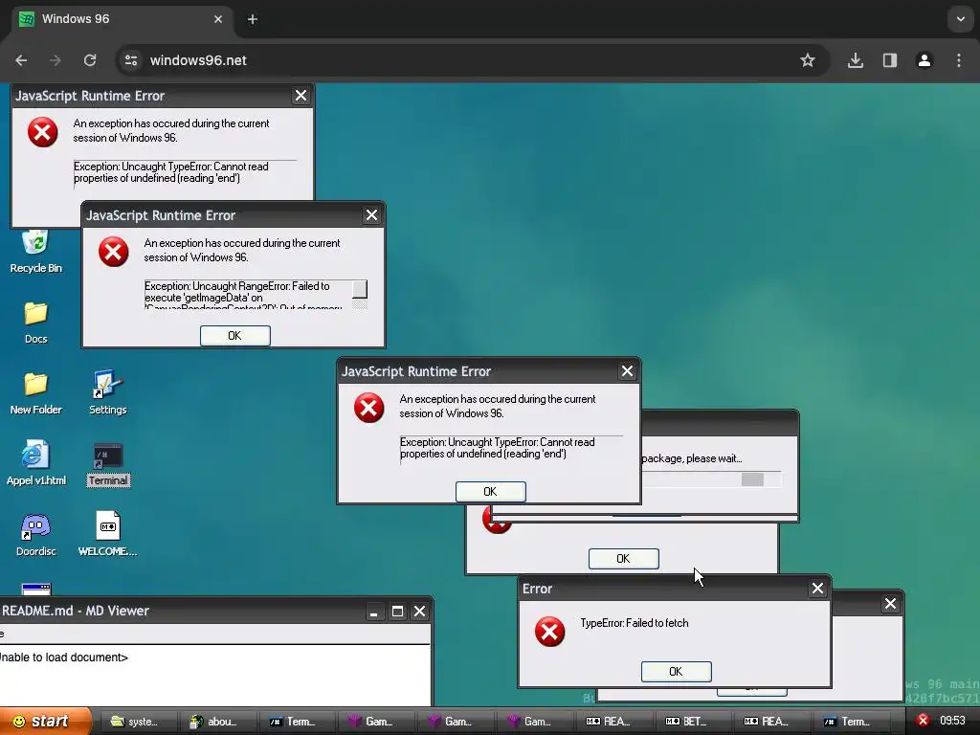
Task: Click the red error icon in system tray
Action: coord(923,721)
